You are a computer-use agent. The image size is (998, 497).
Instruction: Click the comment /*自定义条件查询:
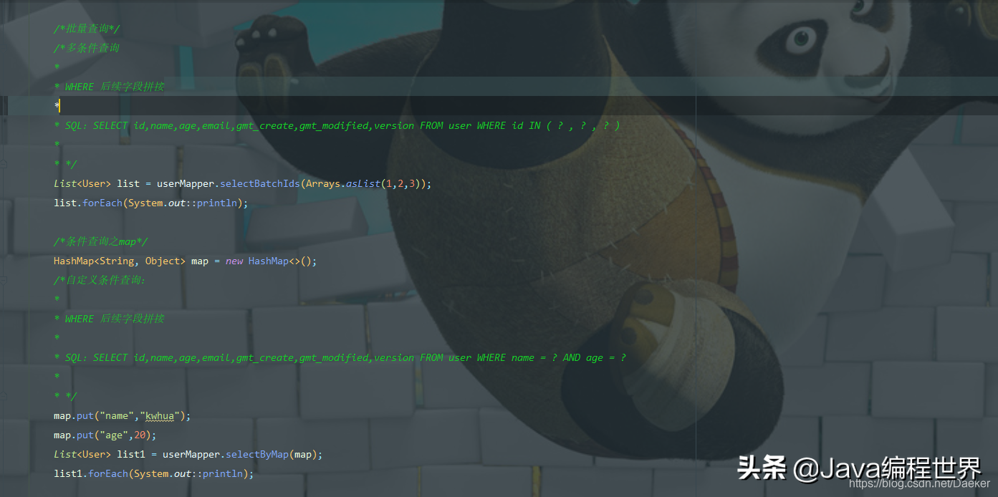coord(100,280)
